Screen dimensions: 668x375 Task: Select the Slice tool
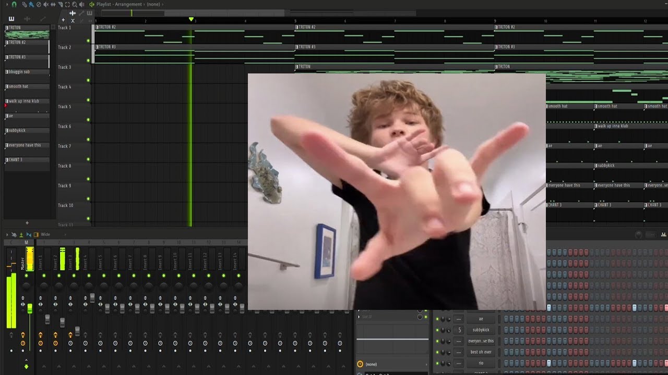[60, 5]
